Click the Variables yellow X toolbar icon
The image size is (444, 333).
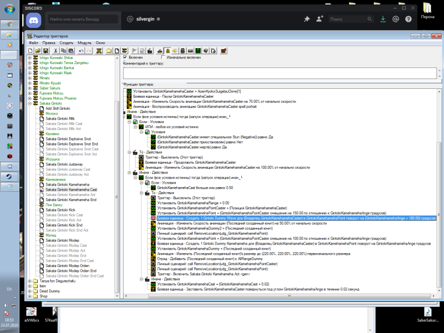99,51
